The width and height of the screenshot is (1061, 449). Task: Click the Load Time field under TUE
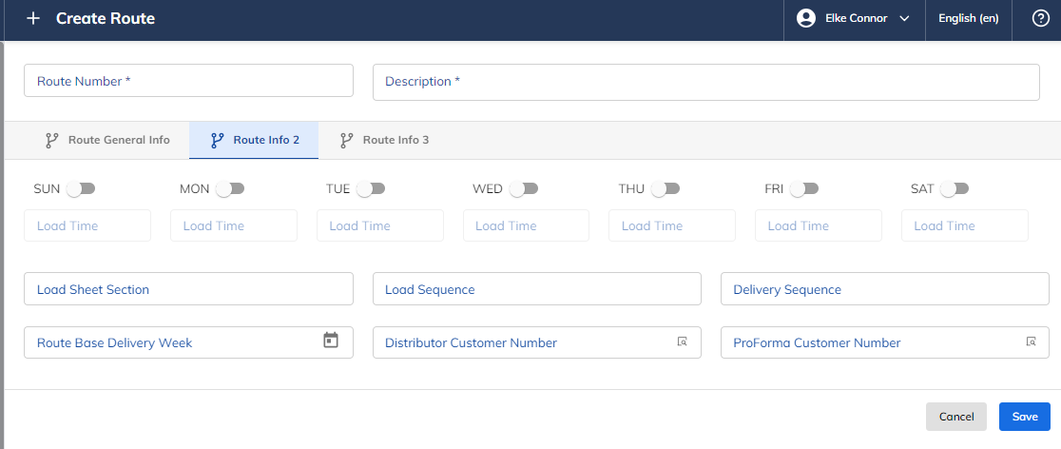(380, 225)
